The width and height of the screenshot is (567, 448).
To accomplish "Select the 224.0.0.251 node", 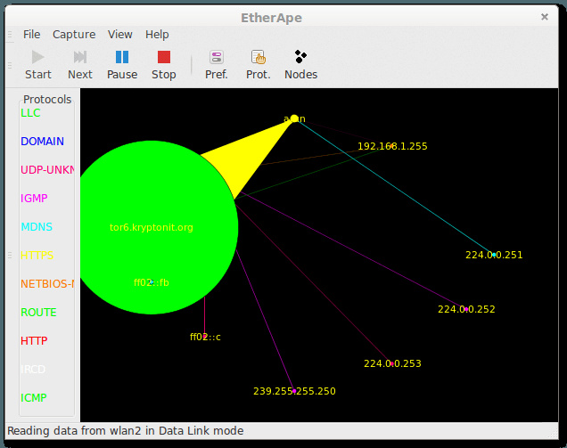I will [x=494, y=255].
